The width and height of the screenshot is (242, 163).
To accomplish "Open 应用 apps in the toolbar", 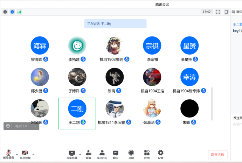I will (x=147, y=154).
